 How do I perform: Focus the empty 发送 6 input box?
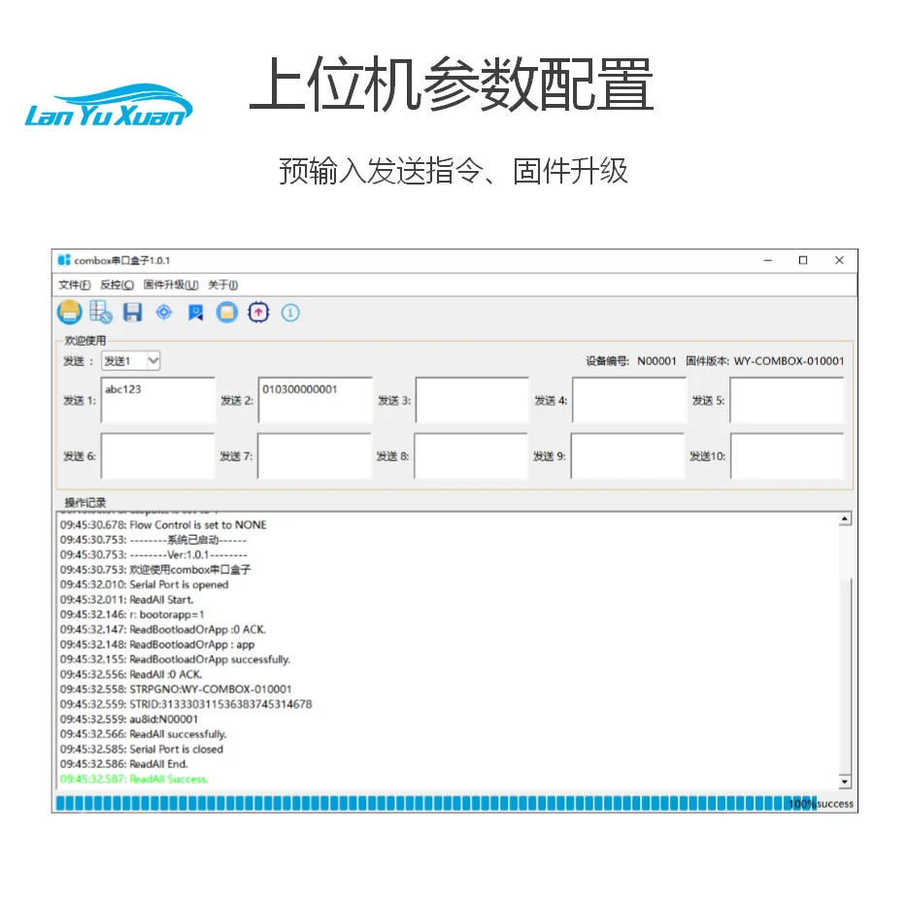click(157, 456)
